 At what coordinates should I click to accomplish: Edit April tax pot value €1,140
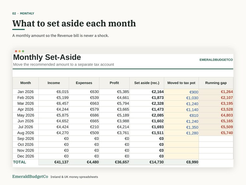[181, 109]
